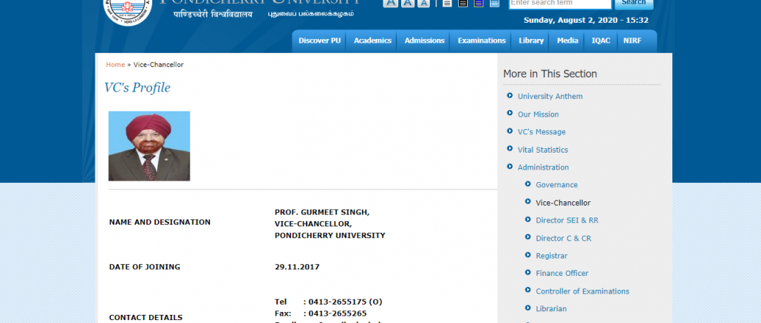The image size is (761, 323).
Task: Open the Vital Statistics link
Action: click(x=542, y=150)
